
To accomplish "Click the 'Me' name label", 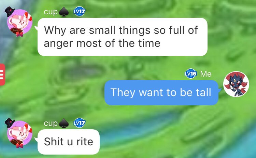I will point(206,74).
